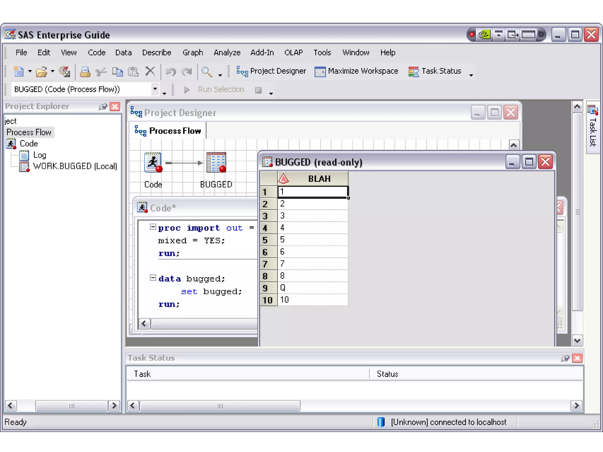Click the Print toolbar icon
Viewport: 603px width, 452px height.
tap(85, 72)
